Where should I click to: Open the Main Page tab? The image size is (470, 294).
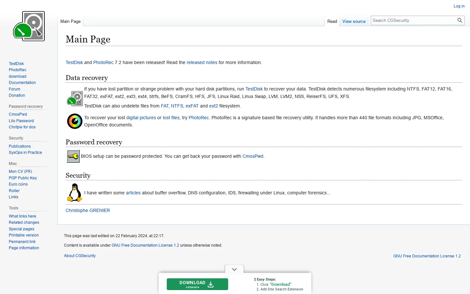point(70,21)
